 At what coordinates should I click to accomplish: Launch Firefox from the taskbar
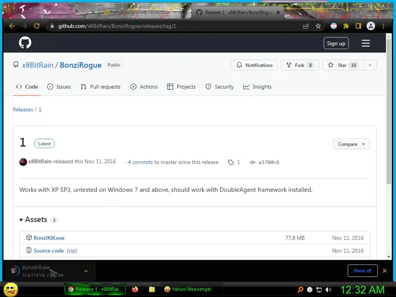click(135, 289)
